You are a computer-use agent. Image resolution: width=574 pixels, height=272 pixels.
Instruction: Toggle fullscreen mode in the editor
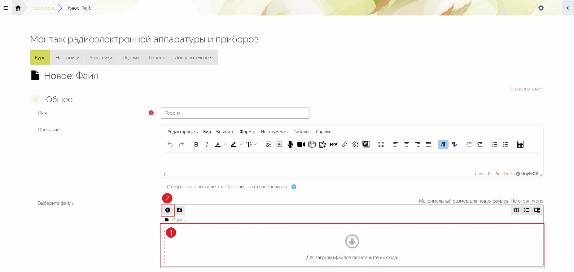click(381, 144)
